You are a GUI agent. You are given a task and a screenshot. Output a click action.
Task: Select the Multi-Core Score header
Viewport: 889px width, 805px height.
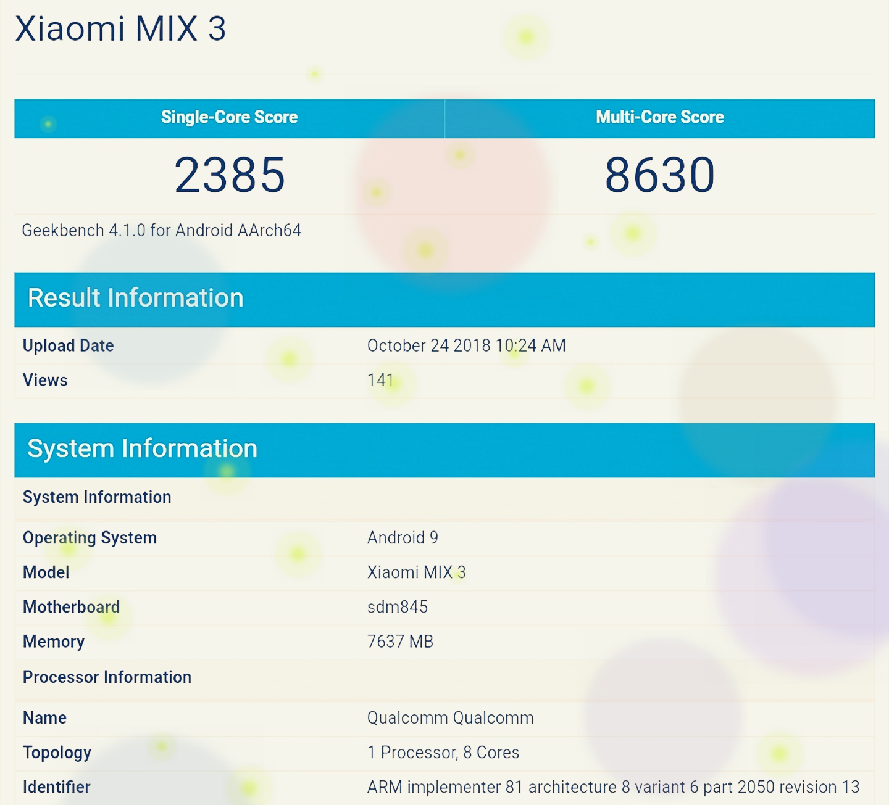[x=660, y=118]
